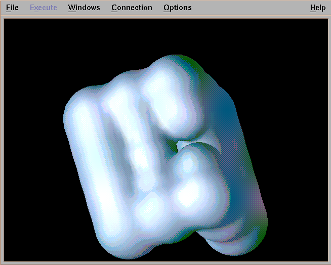The width and height of the screenshot is (331, 265).
Task: Open the Connection menu
Action: 132,8
